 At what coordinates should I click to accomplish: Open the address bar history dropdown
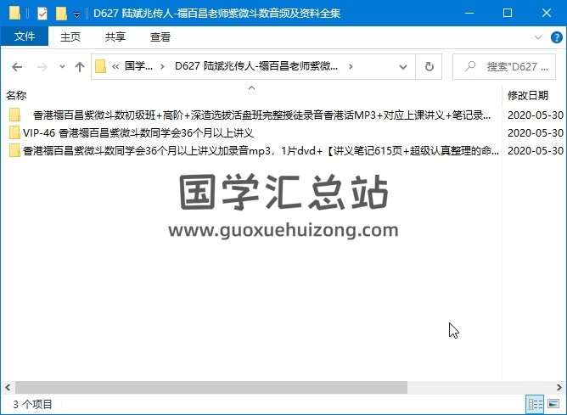pos(403,66)
